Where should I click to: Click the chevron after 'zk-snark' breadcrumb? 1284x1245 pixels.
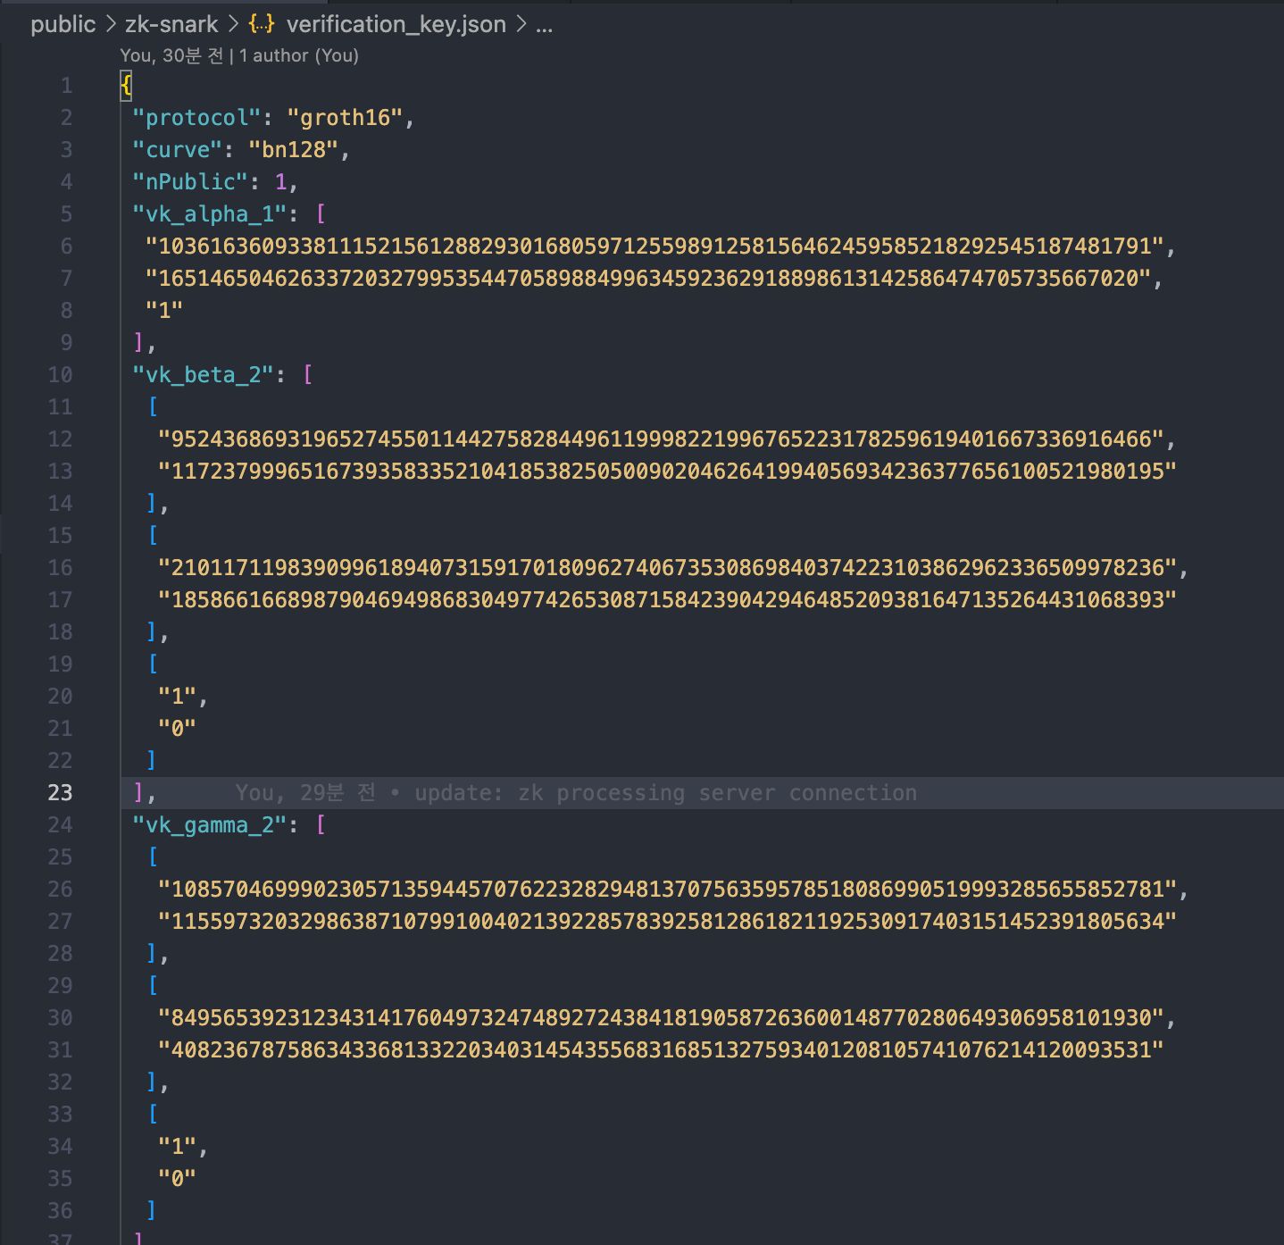(234, 24)
